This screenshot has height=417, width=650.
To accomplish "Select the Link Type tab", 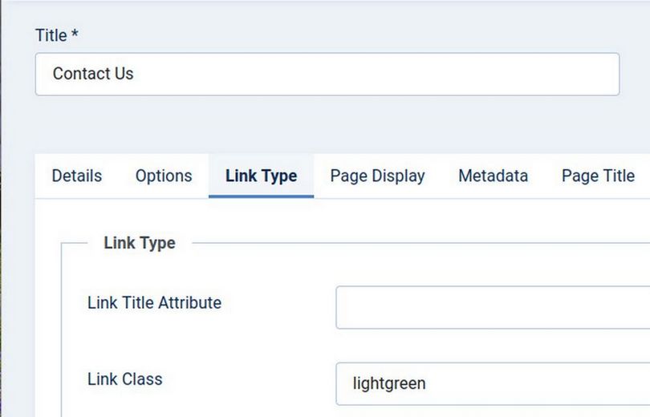I will point(261,176).
